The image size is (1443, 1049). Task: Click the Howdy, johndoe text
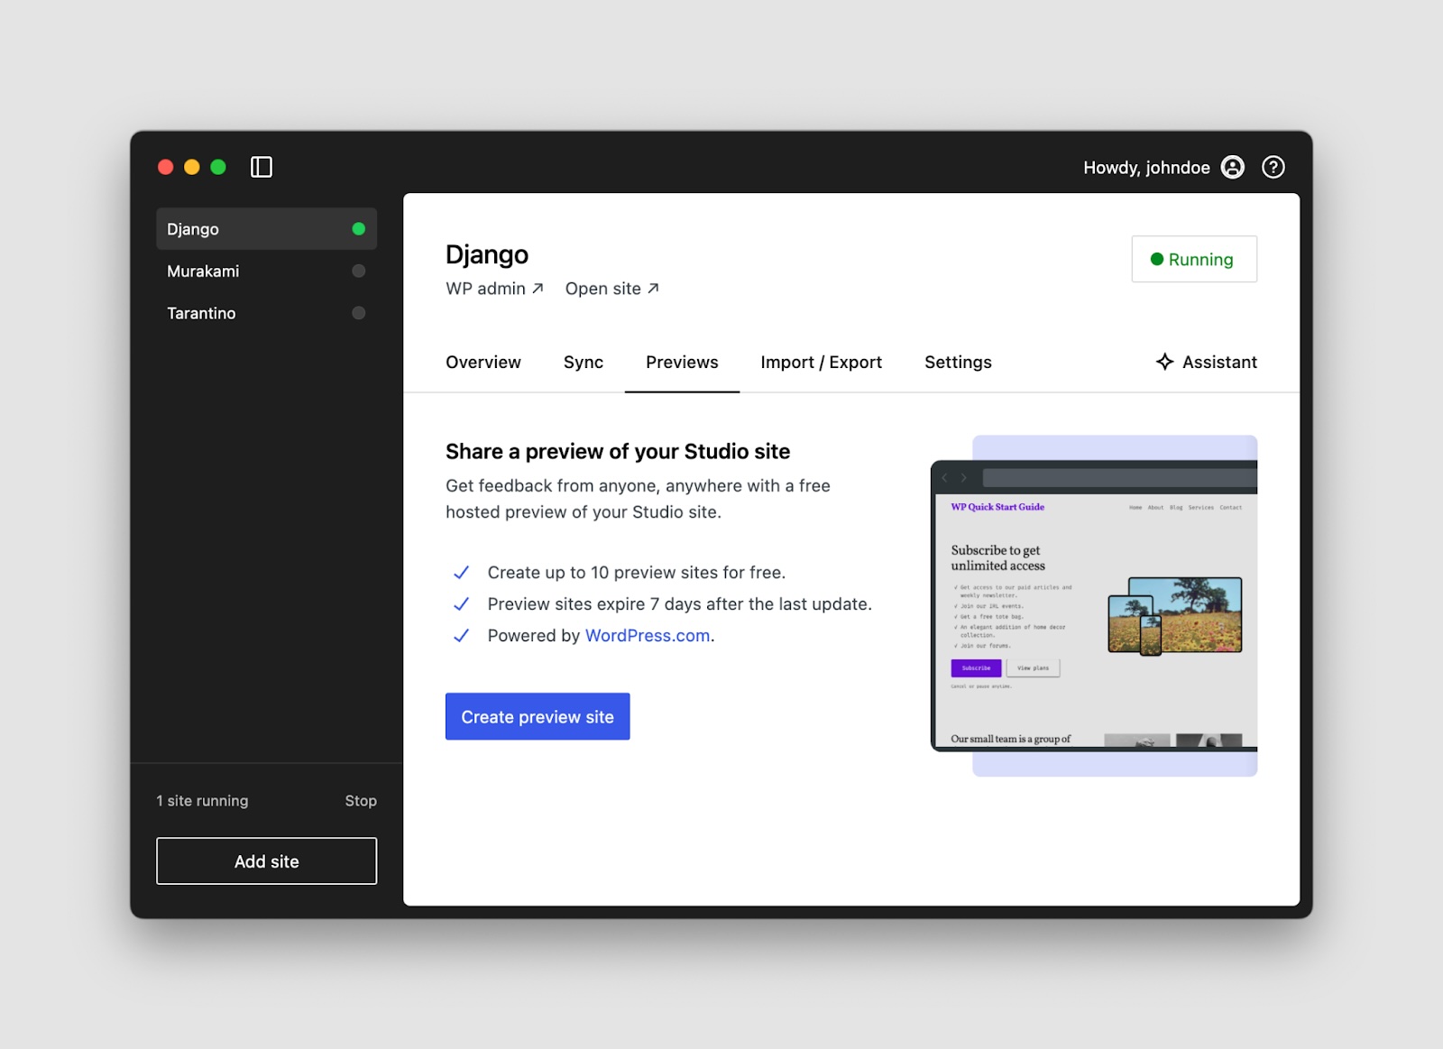pos(1146,168)
